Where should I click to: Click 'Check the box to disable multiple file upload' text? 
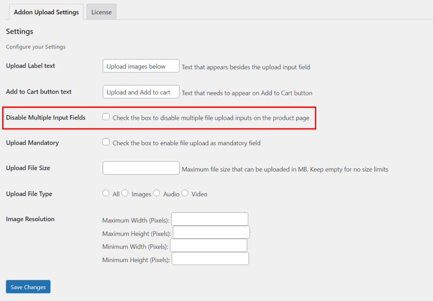211,118
